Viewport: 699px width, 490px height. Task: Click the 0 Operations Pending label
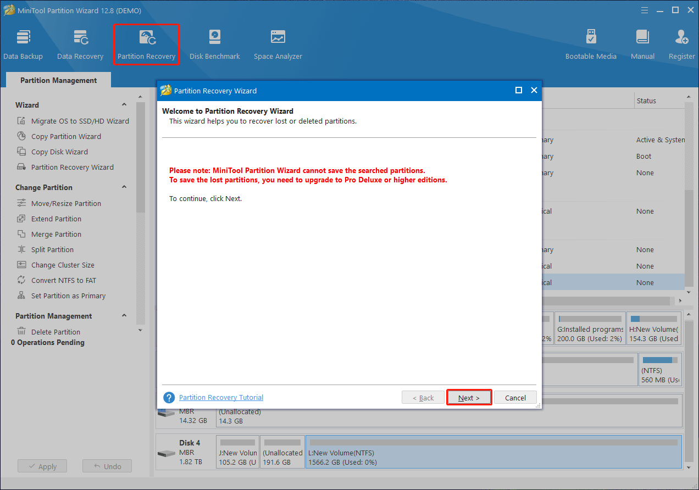(x=48, y=342)
